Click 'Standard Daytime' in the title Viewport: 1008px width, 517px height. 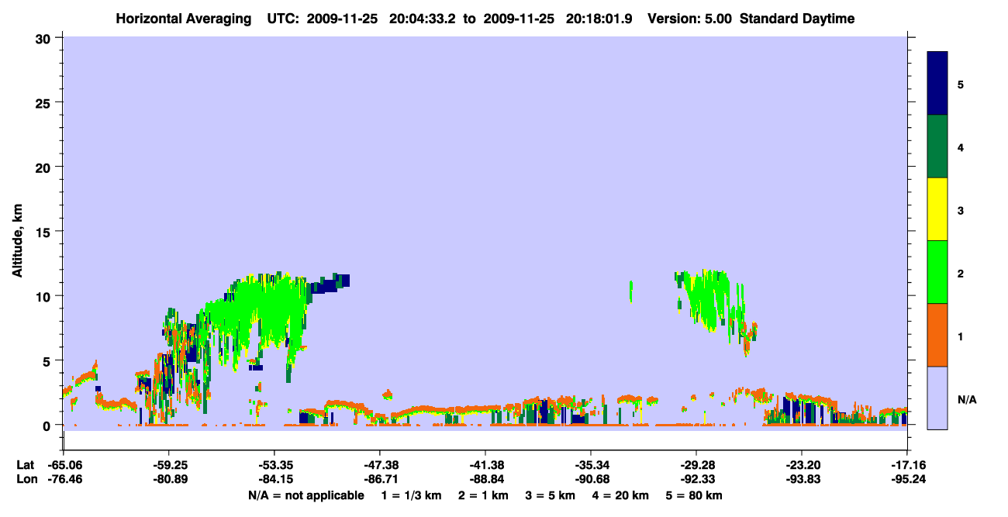point(797,19)
